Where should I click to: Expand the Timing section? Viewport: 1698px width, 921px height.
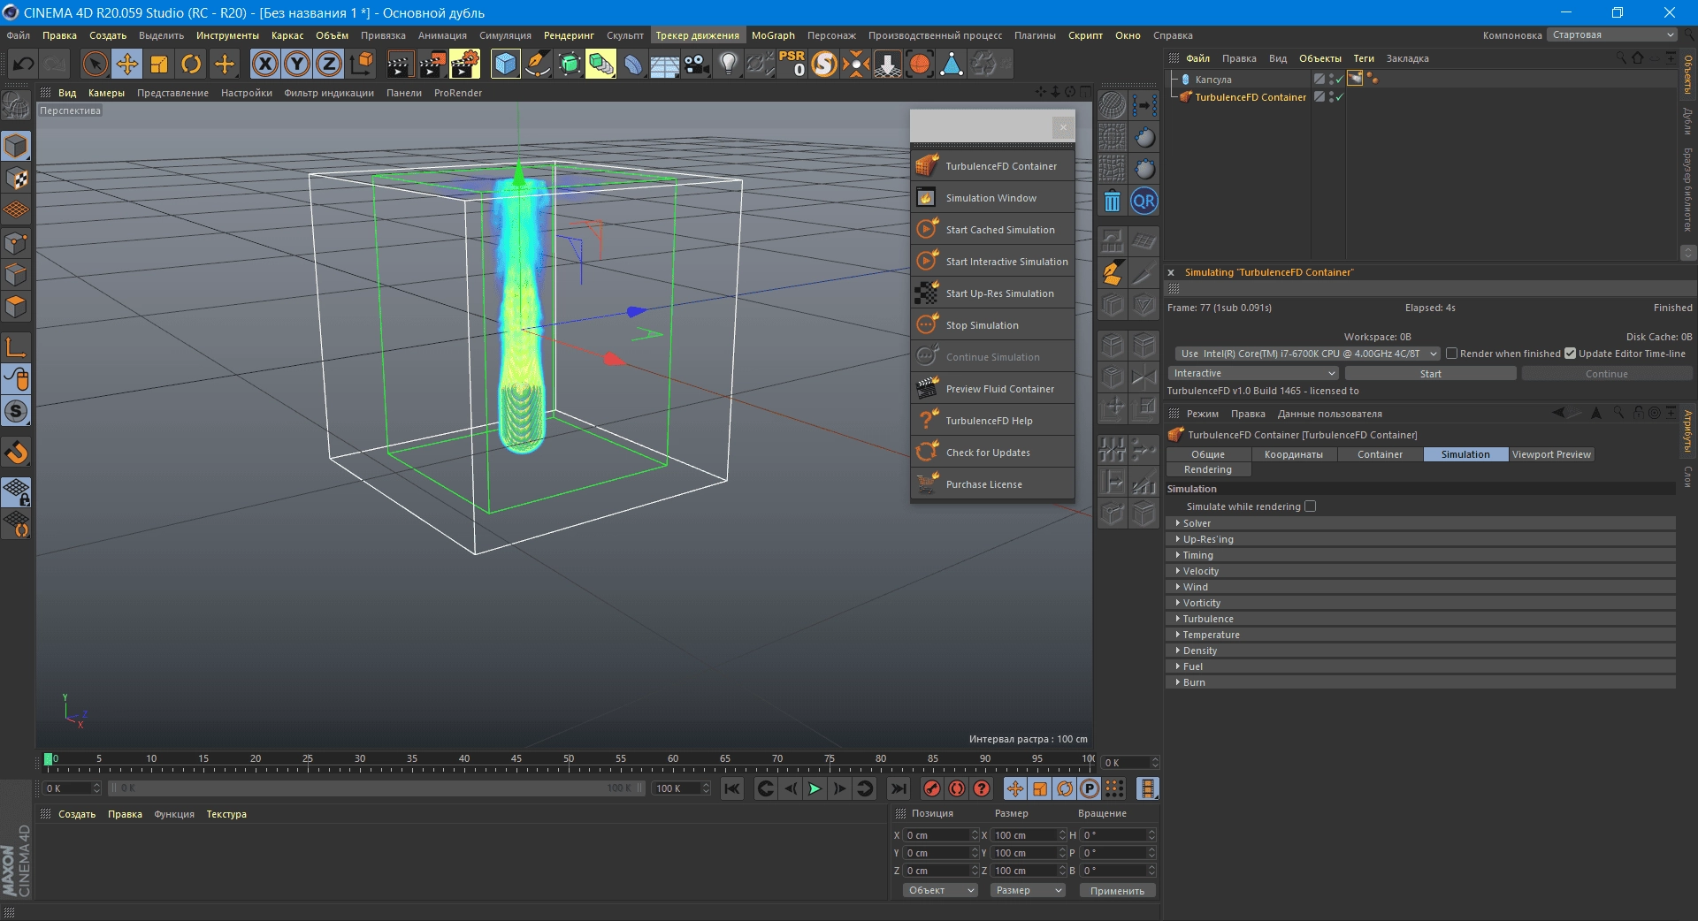1420,555
